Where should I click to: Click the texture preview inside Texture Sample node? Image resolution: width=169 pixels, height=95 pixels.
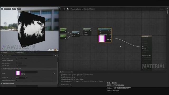pyautogui.click(x=102, y=39)
